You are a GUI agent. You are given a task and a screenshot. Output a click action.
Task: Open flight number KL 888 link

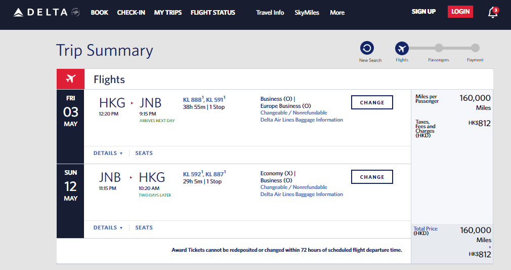coord(193,99)
